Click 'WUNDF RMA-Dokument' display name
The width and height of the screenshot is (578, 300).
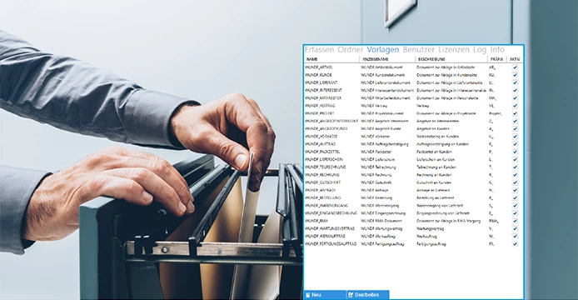pos(381,221)
